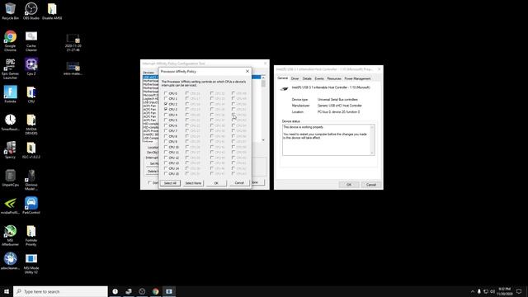Screen dimensions: 528x297
Task: Select the Glorious Model mouse shortcut
Action: click(31, 180)
